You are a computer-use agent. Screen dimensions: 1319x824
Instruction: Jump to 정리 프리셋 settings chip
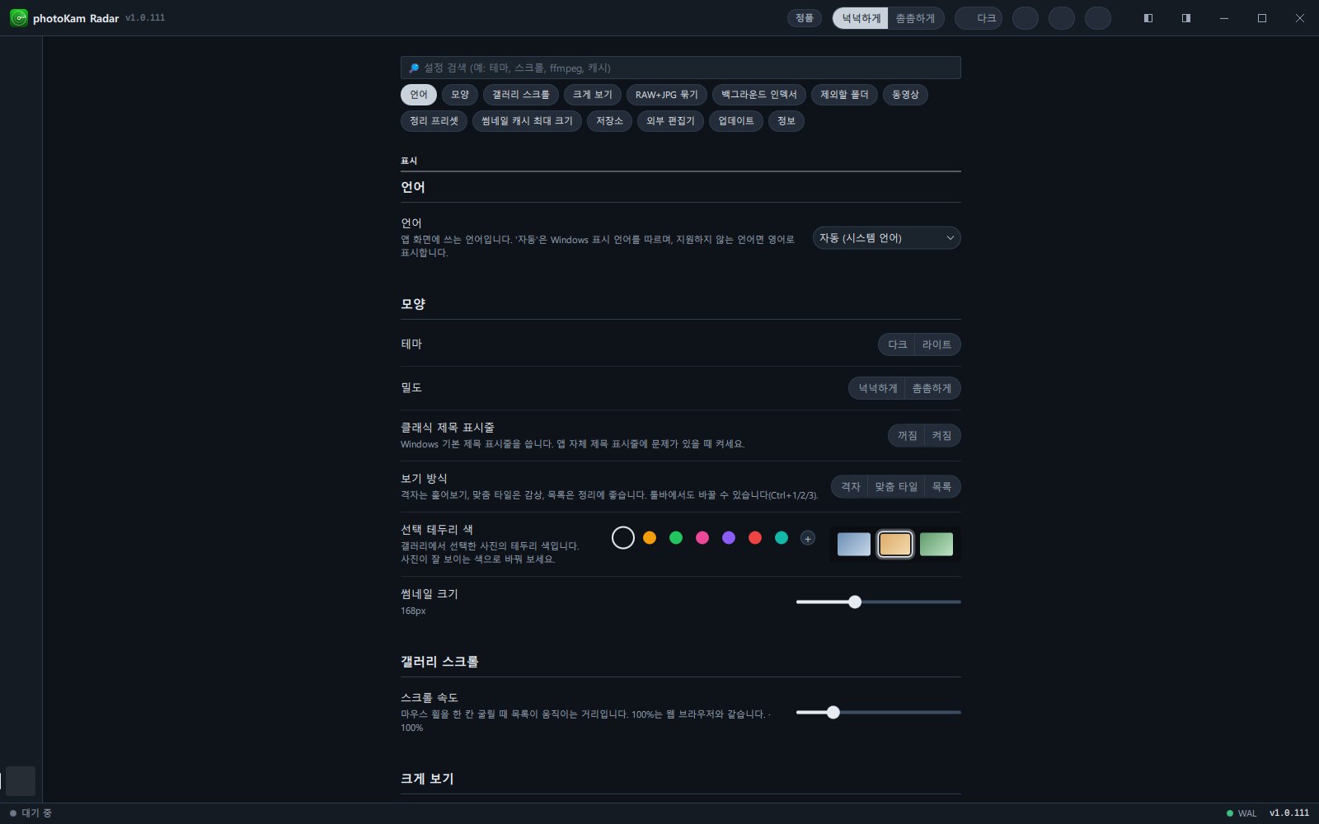[x=434, y=121]
